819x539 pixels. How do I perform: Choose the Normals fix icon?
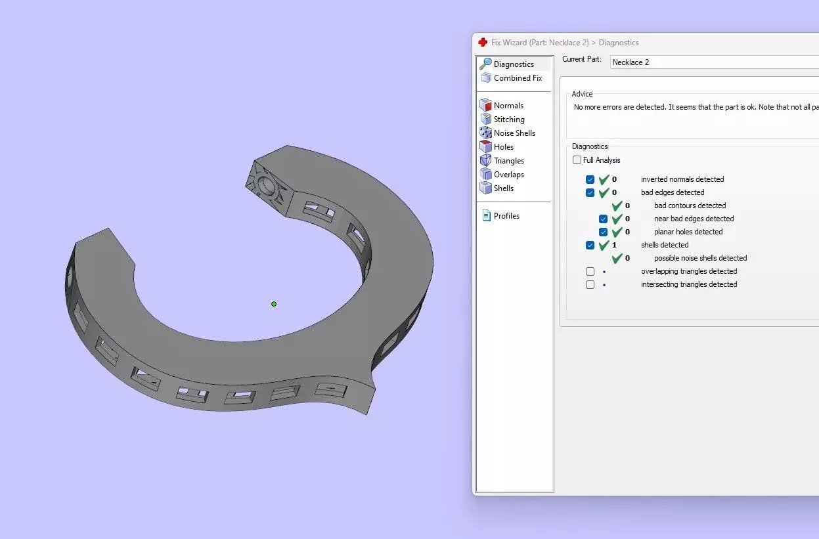point(485,105)
